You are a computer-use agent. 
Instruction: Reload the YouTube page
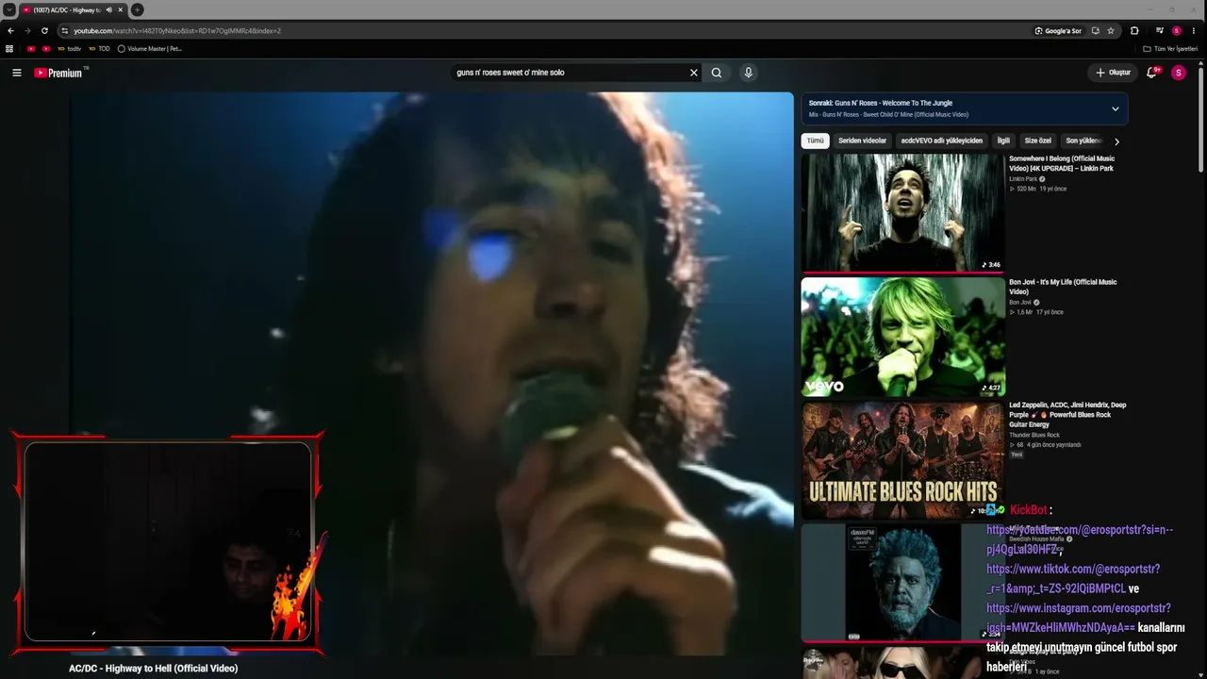(44, 30)
